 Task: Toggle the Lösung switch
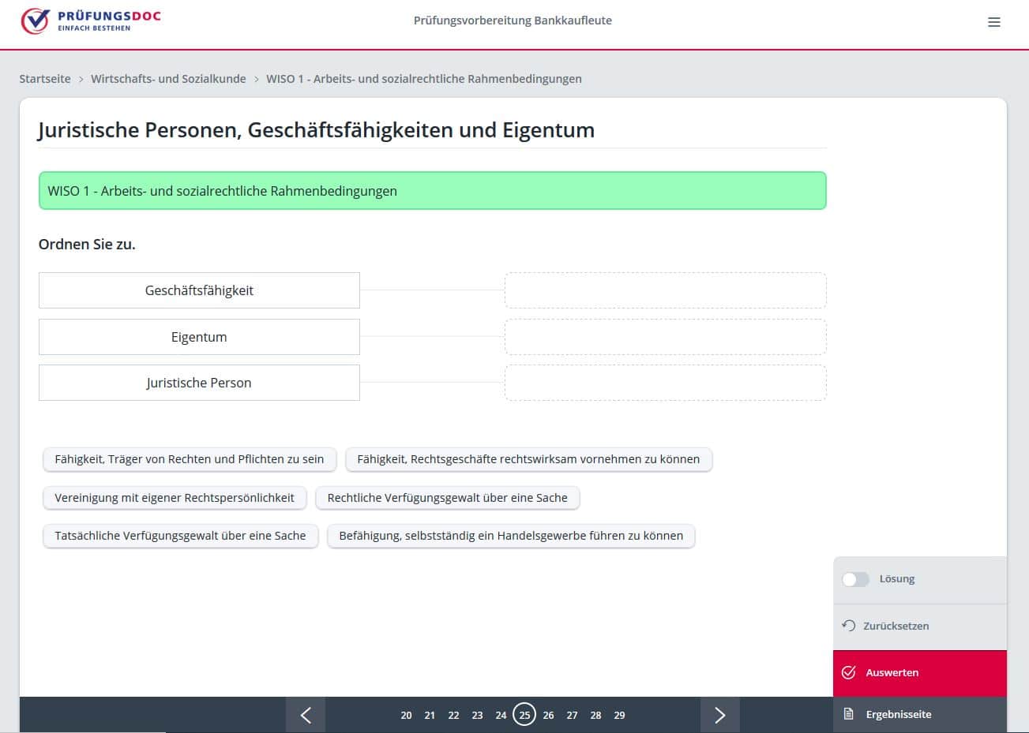(x=855, y=579)
